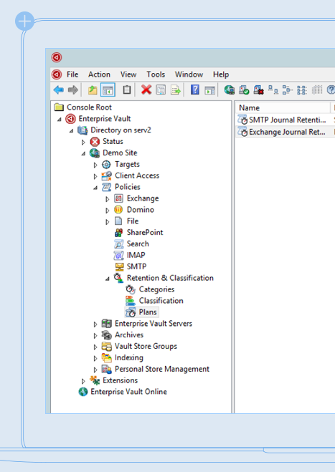
Task: Expand the Targets tree node
Action: [x=95, y=165]
